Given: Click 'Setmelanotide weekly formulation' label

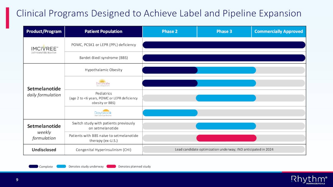Looking at the screenshot, I should click(44, 132).
